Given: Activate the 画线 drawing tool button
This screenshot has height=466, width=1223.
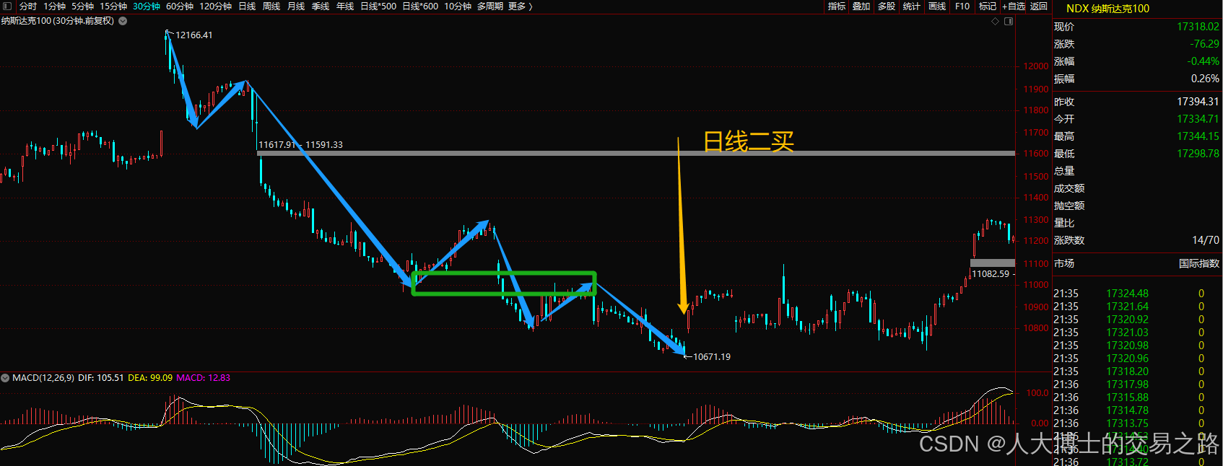Looking at the screenshot, I should (x=937, y=6).
